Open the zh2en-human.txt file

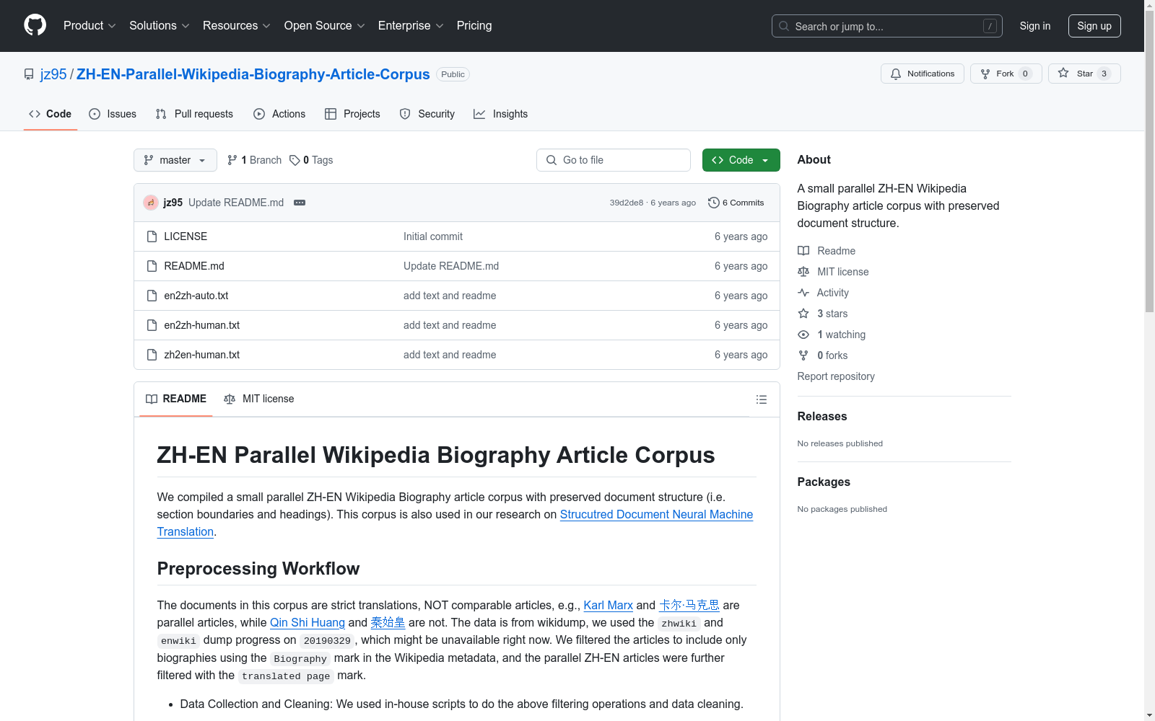coord(202,355)
